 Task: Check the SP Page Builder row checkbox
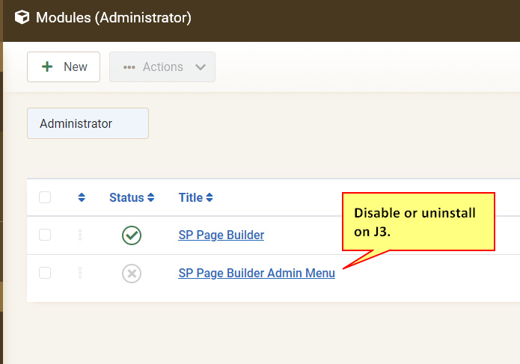point(45,235)
